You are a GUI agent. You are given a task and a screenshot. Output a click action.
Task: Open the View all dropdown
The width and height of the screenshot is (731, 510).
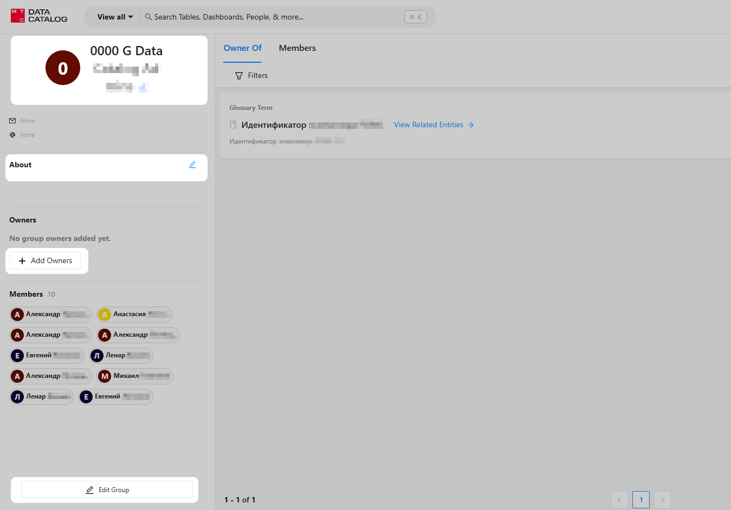(115, 17)
